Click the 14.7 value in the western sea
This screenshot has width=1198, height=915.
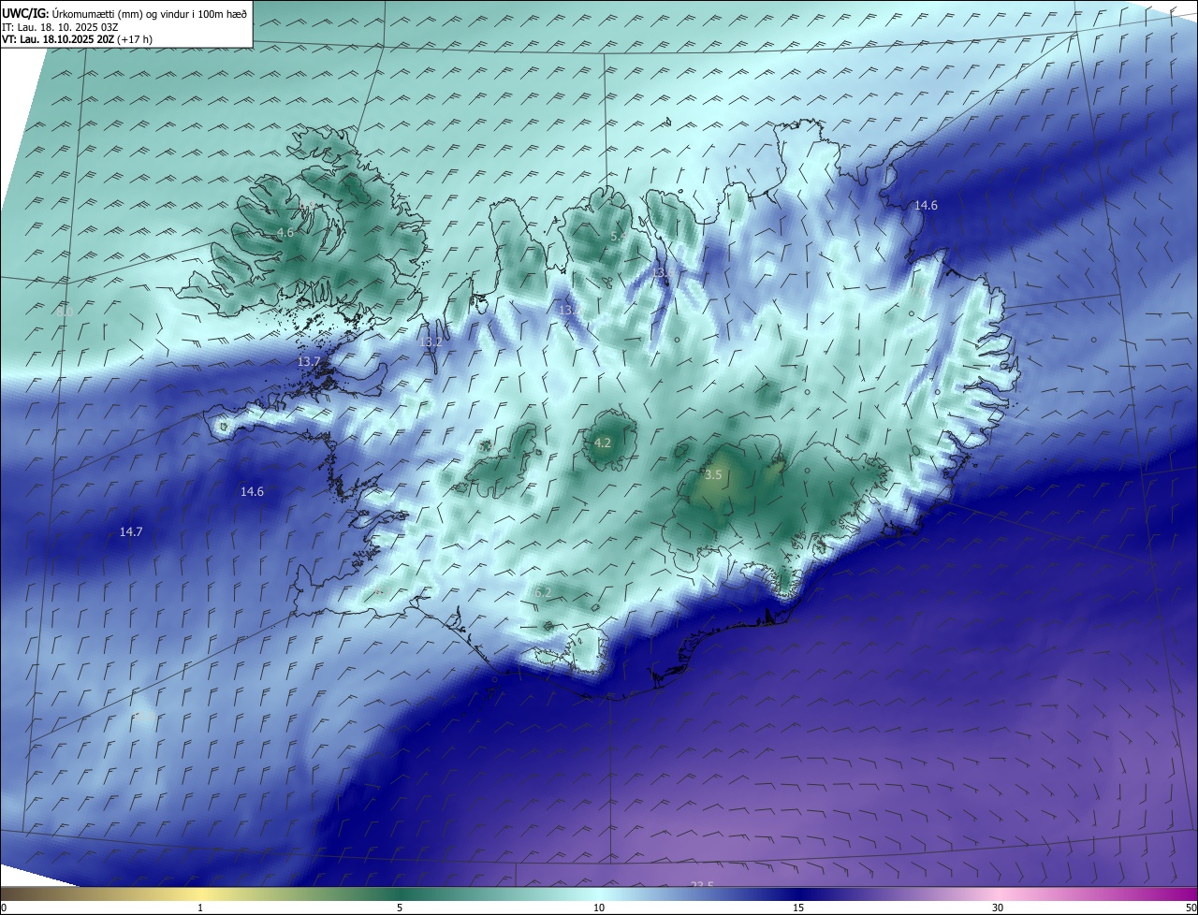coord(131,531)
